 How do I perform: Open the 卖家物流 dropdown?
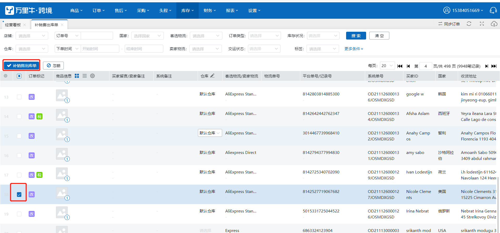click(205, 49)
